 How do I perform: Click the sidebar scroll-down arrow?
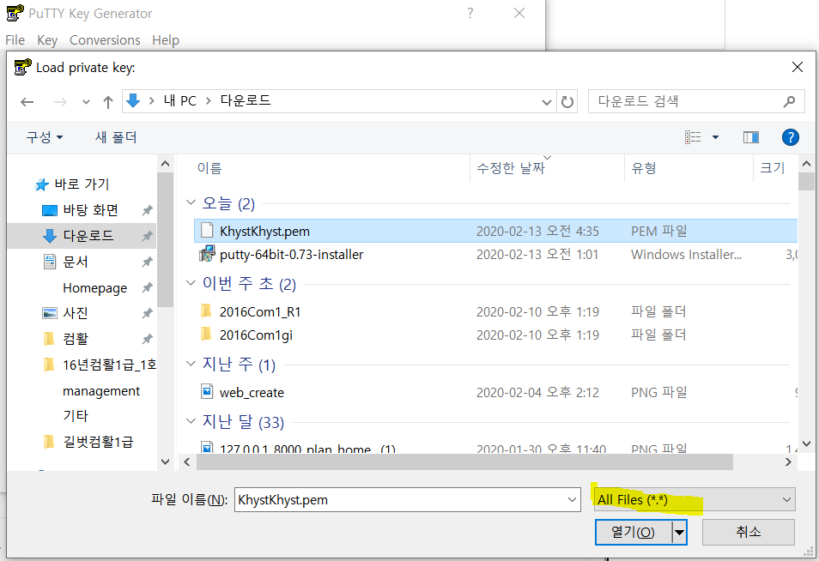(165, 461)
